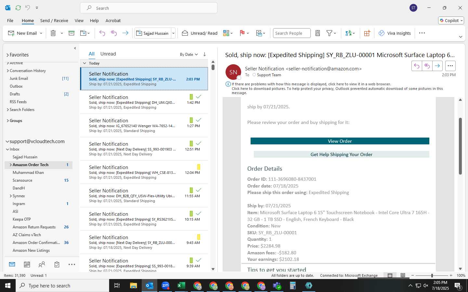This screenshot has width=468, height=292.
Task: Switch to Reading view in status bar
Action: click(403, 275)
